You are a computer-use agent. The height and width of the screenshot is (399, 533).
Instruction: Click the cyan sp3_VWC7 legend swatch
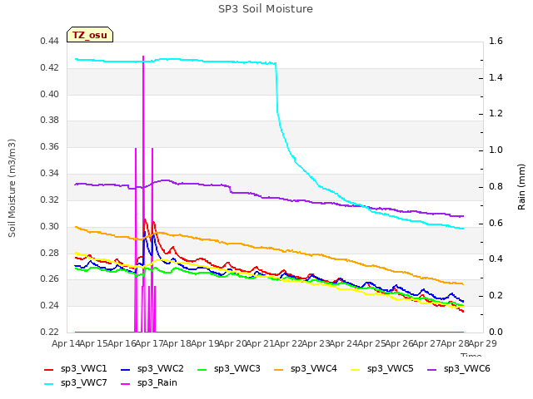pyautogui.click(x=49, y=384)
